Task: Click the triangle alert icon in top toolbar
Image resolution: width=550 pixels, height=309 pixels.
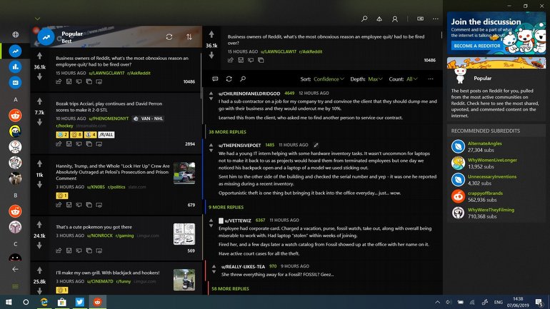Action: 379,19
